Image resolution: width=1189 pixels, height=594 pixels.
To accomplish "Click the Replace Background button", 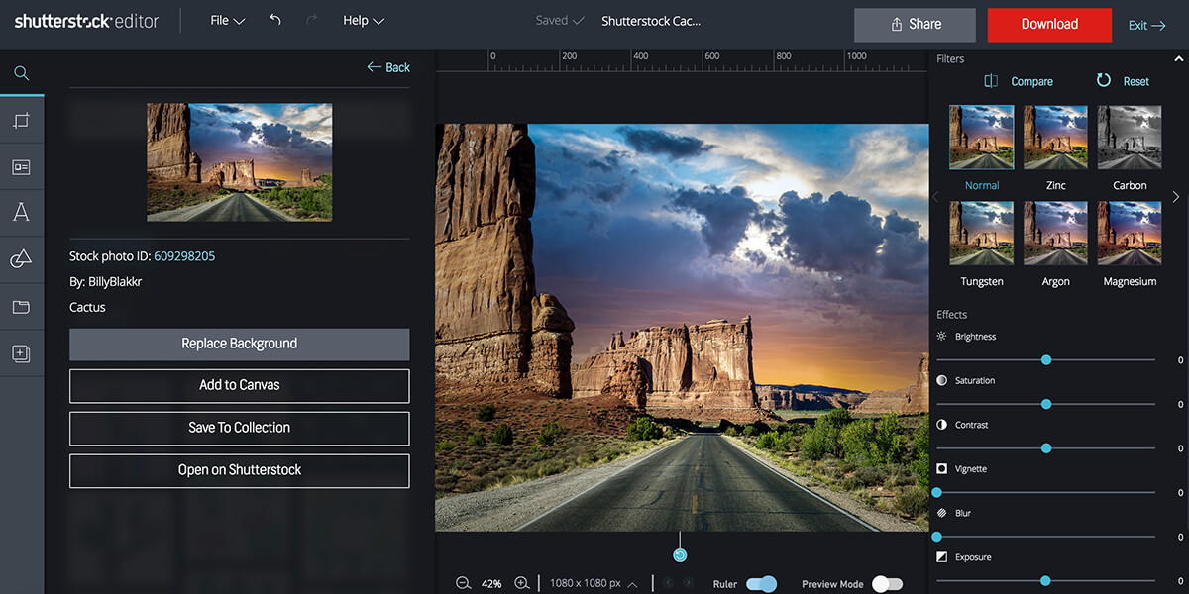I will [x=239, y=345].
